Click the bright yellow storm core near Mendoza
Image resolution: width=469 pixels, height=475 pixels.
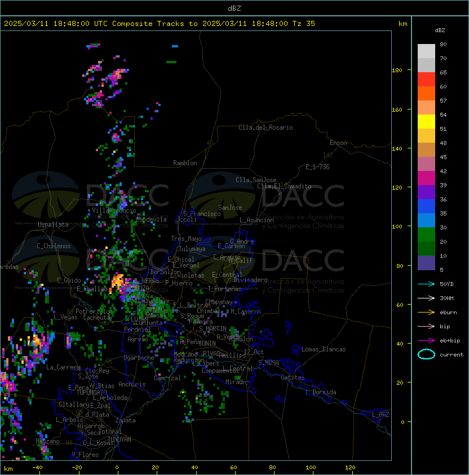point(117,281)
